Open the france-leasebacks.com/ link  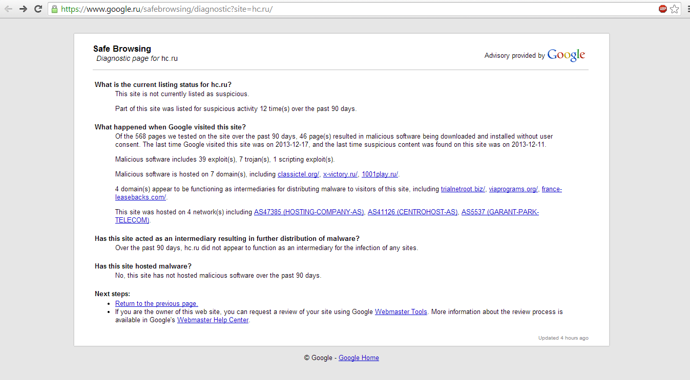point(552,189)
